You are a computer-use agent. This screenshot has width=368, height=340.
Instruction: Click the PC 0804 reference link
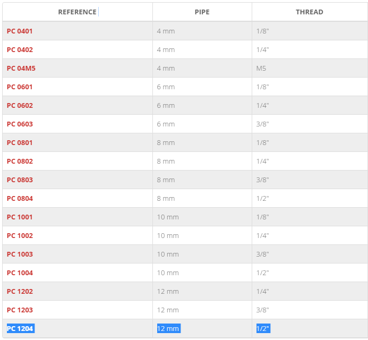coord(20,198)
